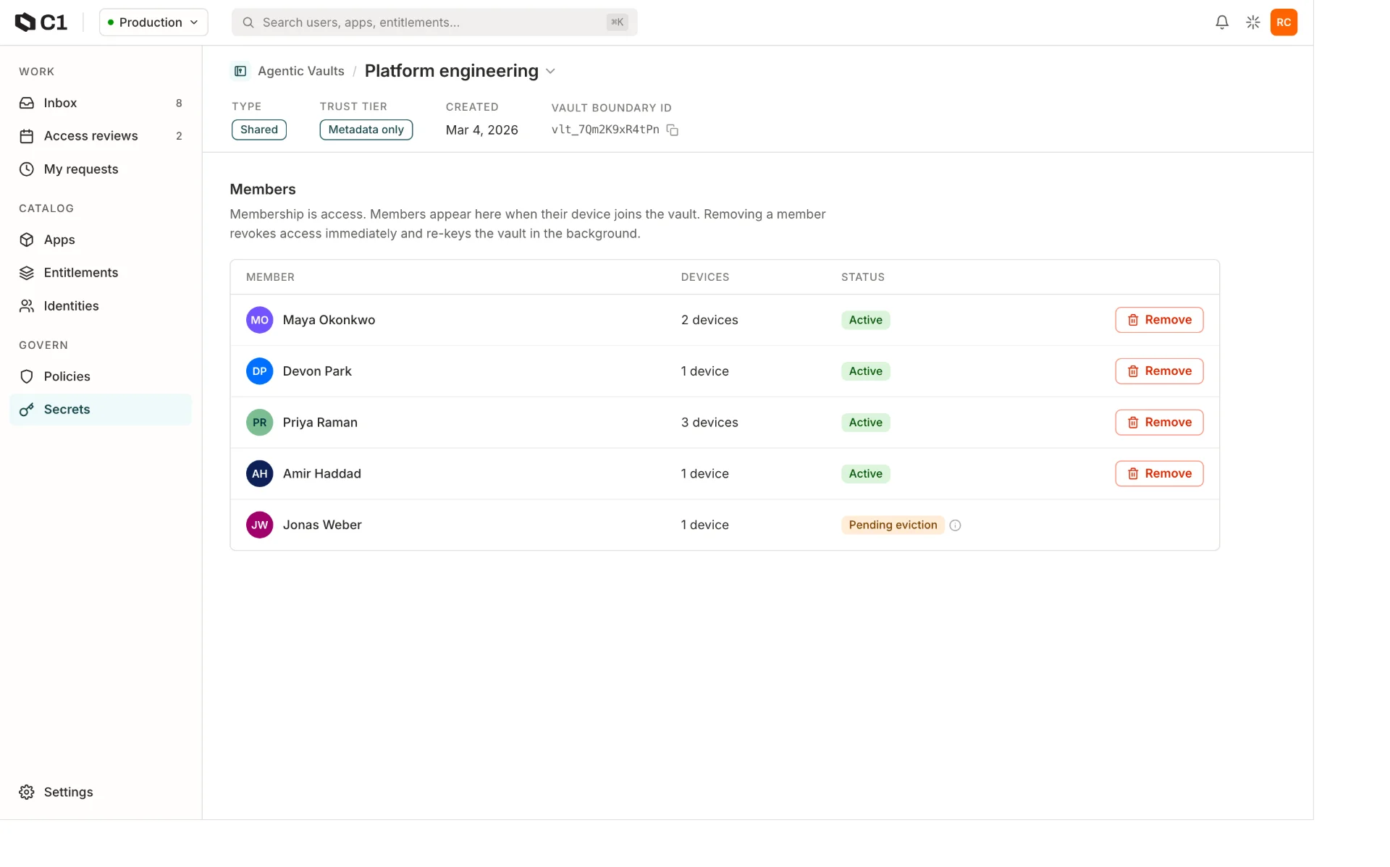Open Inbox in the sidebar

click(101, 103)
